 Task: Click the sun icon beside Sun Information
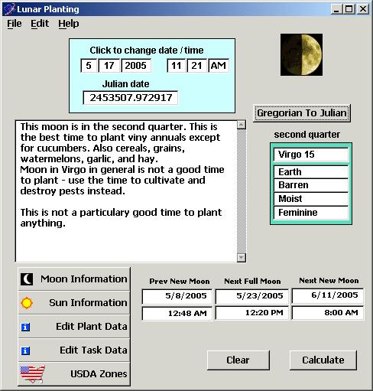tap(27, 303)
